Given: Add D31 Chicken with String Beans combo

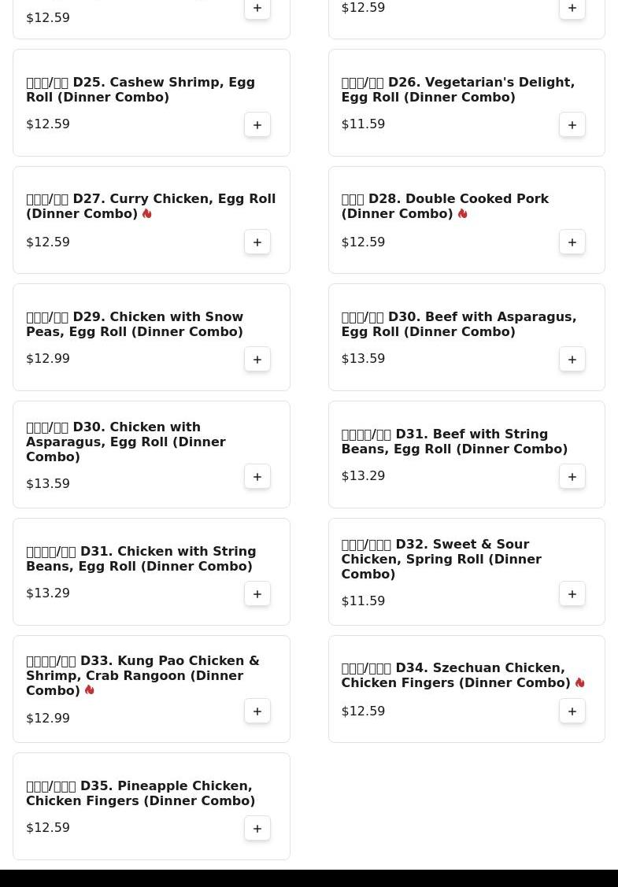Looking at the screenshot, I should (257, 593).
